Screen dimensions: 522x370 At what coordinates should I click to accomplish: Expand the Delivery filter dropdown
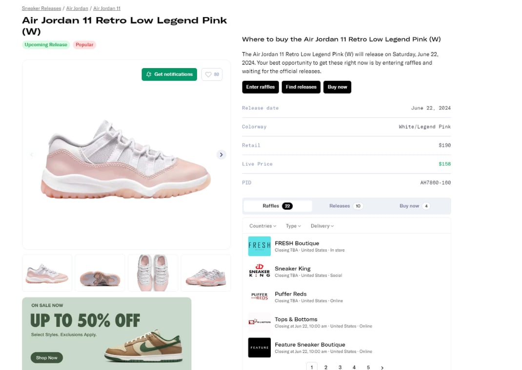pos(322,226)
